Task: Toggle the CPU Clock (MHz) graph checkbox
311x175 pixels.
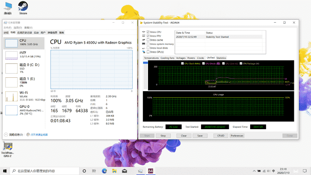Action: click(182, 63)
